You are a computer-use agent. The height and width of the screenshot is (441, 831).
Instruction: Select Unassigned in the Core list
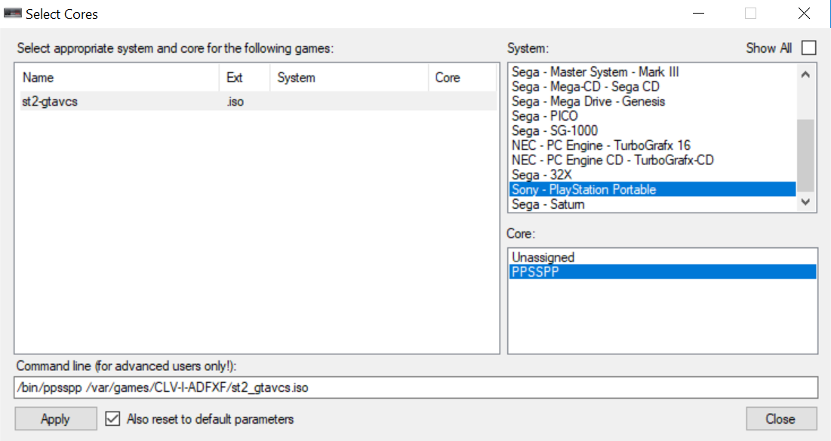tap(663, 257)
